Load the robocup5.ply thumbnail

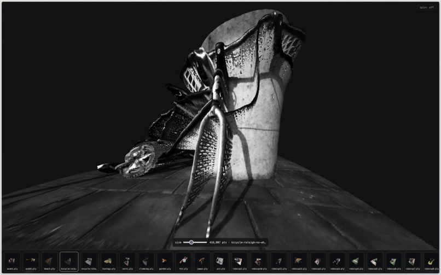click(375, 261)
